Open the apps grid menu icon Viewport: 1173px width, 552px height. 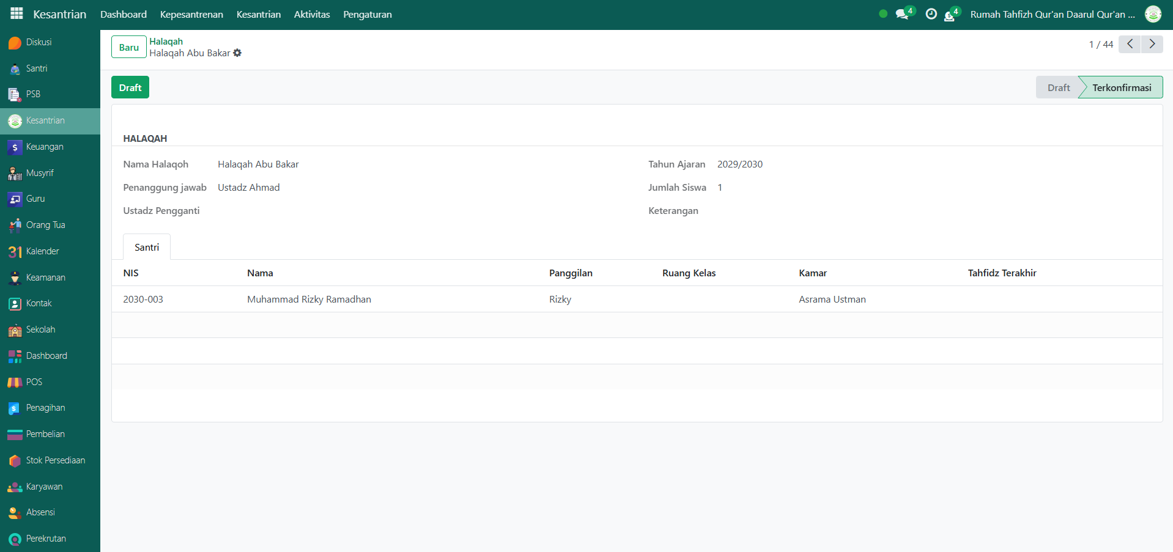click(17, 13)
